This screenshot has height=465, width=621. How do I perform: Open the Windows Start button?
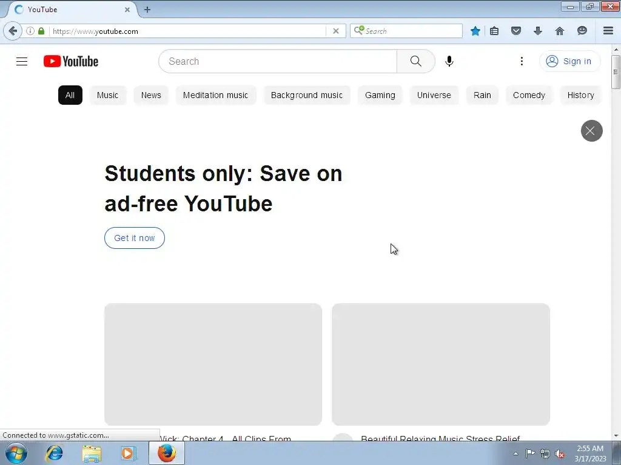[16, 453]
